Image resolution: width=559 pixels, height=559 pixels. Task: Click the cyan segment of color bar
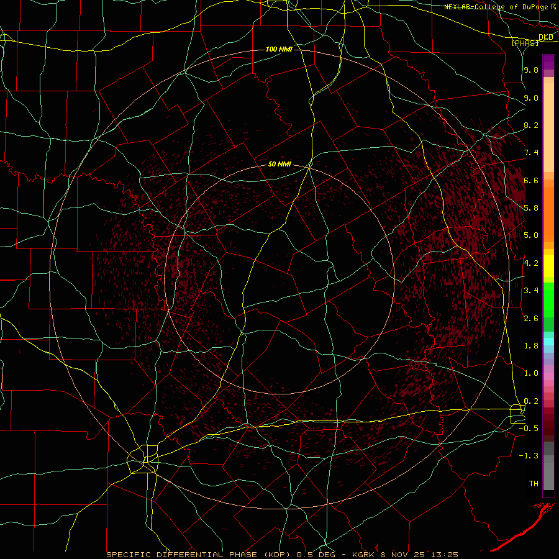coord(548,341)
